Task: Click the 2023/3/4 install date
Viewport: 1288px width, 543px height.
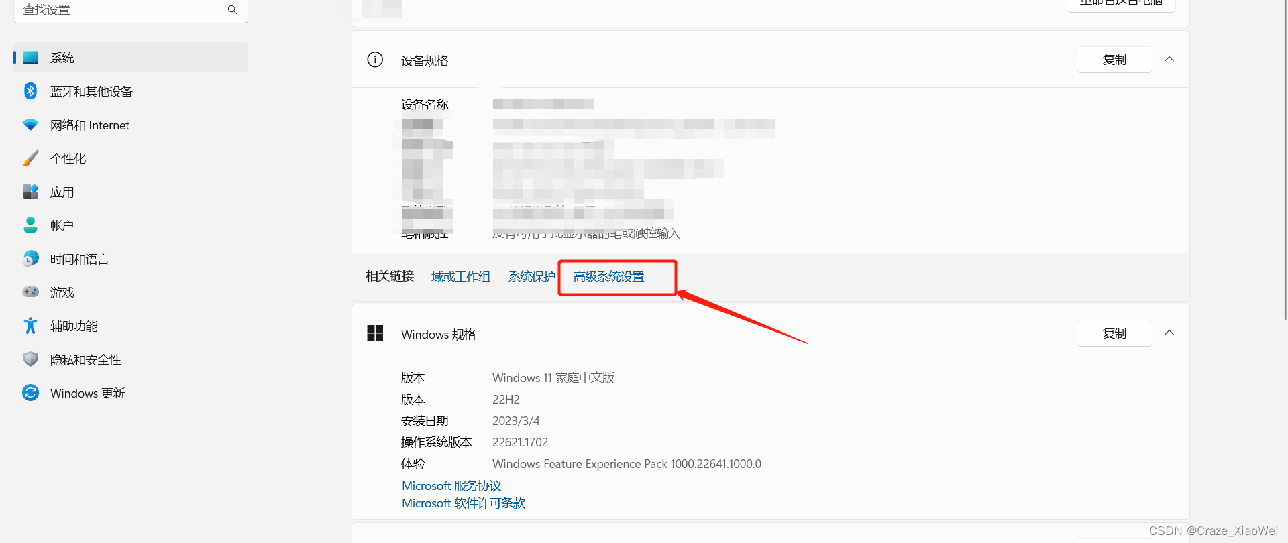Action: (x=516, y=421)
